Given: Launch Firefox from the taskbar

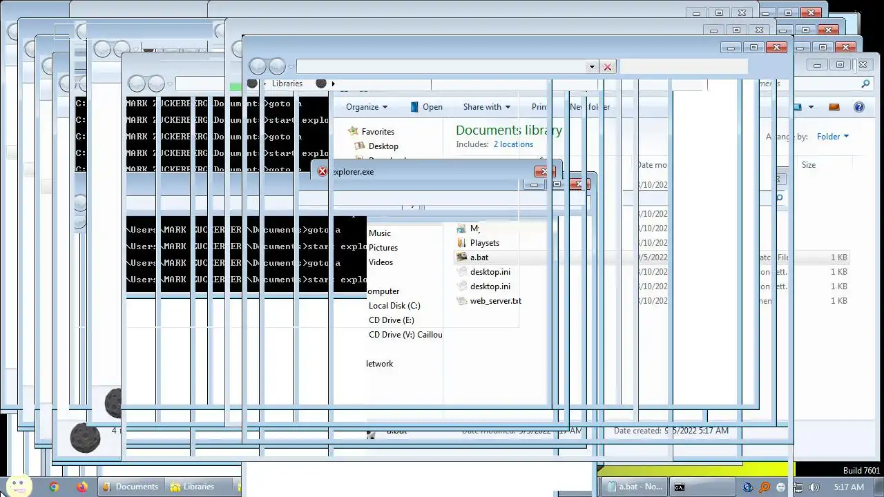Looking at the screenshot, I should point(82,487).
